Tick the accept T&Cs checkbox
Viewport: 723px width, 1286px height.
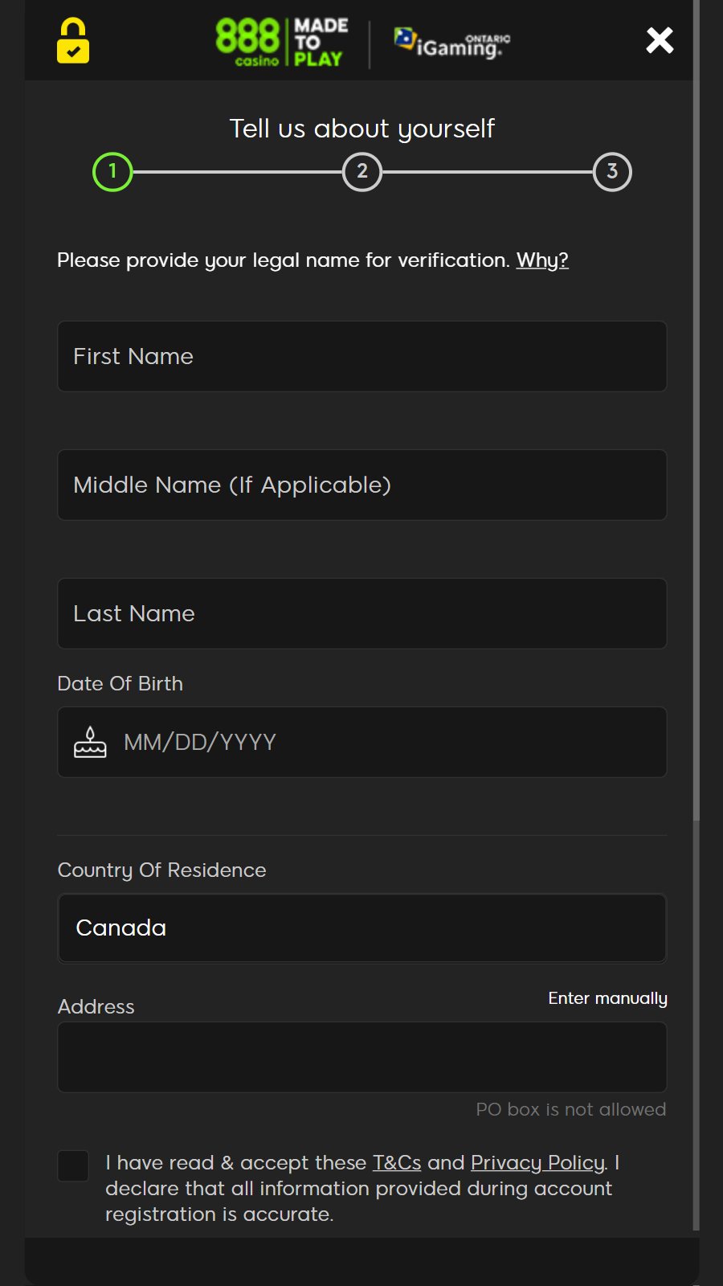[x=73, y=1166]
